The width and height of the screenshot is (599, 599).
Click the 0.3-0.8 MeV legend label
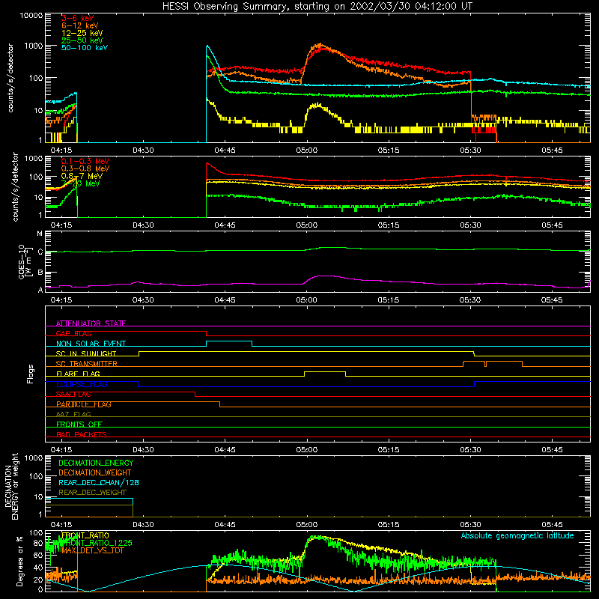(x=85, y=168)
